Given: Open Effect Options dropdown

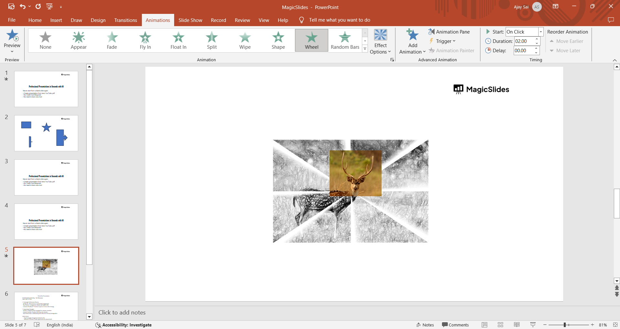Looking at the screenshot, I should [x=380, y=42].
